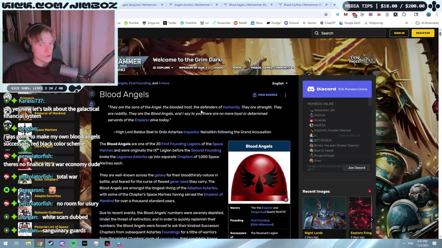Open the ChatGPT bookmark

tap(328, 23)
